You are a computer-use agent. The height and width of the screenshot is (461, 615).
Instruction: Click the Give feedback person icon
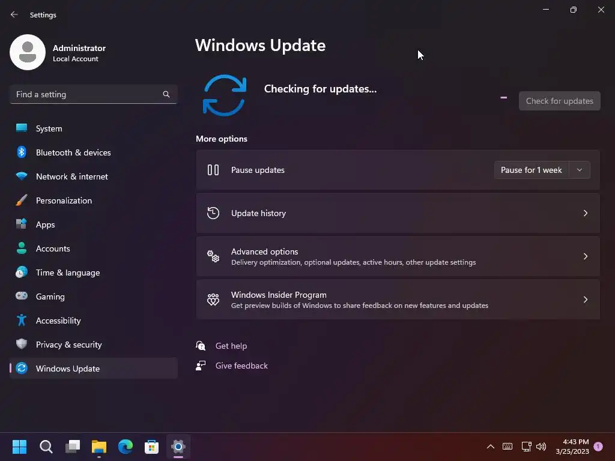(x=201, y=366)
